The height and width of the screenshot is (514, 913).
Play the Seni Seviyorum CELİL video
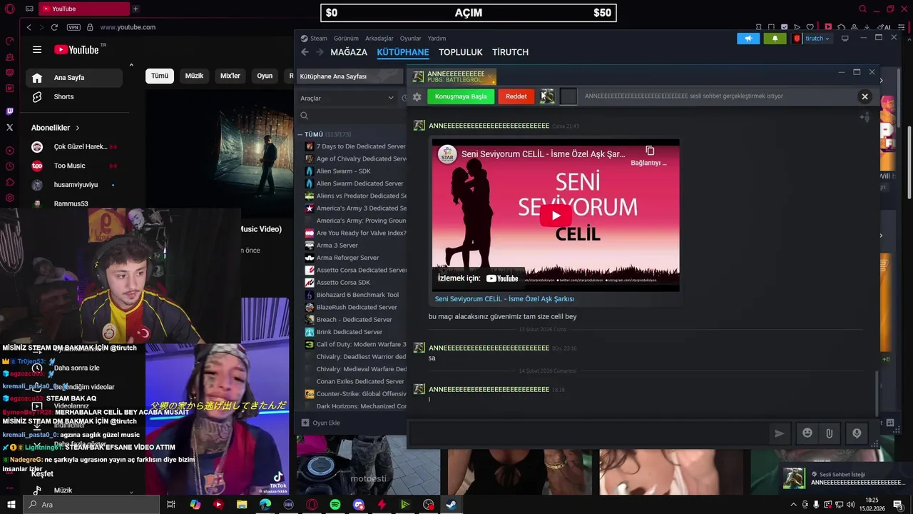point(555,216)
